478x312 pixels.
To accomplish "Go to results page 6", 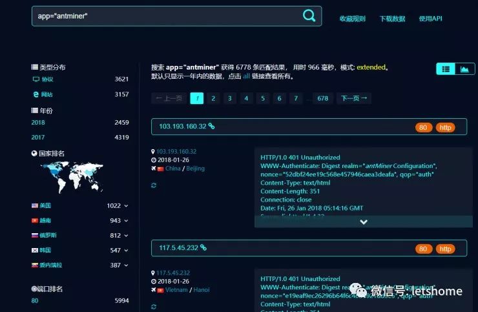I will click(279, 98).
